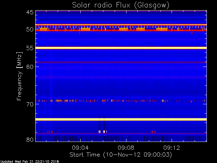This screenshot has width=217, height=163.
Task: Click the 60 frequency tick label
Action: [30, 67]
